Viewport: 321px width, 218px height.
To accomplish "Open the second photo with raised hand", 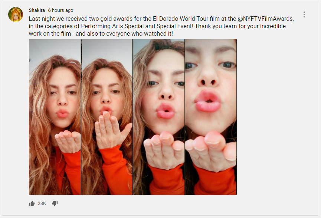I will (x=107, y=117).
